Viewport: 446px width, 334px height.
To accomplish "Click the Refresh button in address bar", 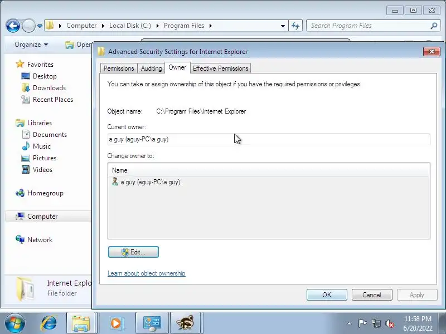I will click(295, 26).
